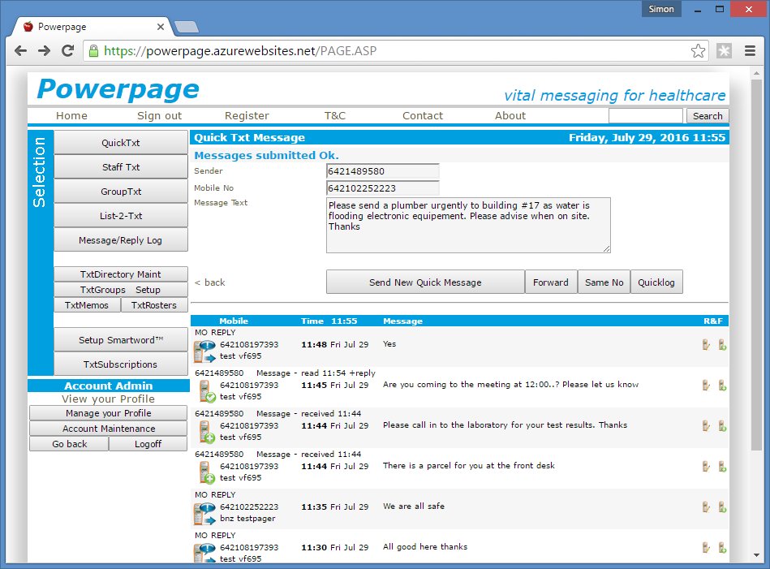The width and height of the screenshot is (770, 569).
Task: Select the Contact link in the top navigation
Action: [x=423, y=115]
